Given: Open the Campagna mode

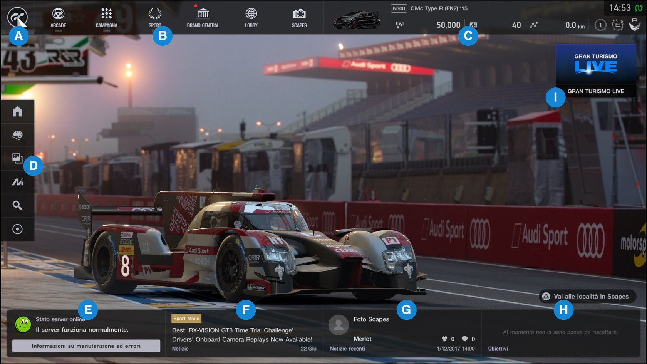Looking at the screenshot, I should (106, 17).
